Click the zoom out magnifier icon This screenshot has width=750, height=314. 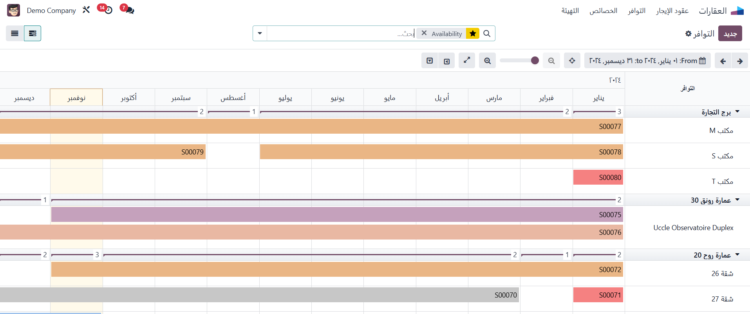coord(551,61)
